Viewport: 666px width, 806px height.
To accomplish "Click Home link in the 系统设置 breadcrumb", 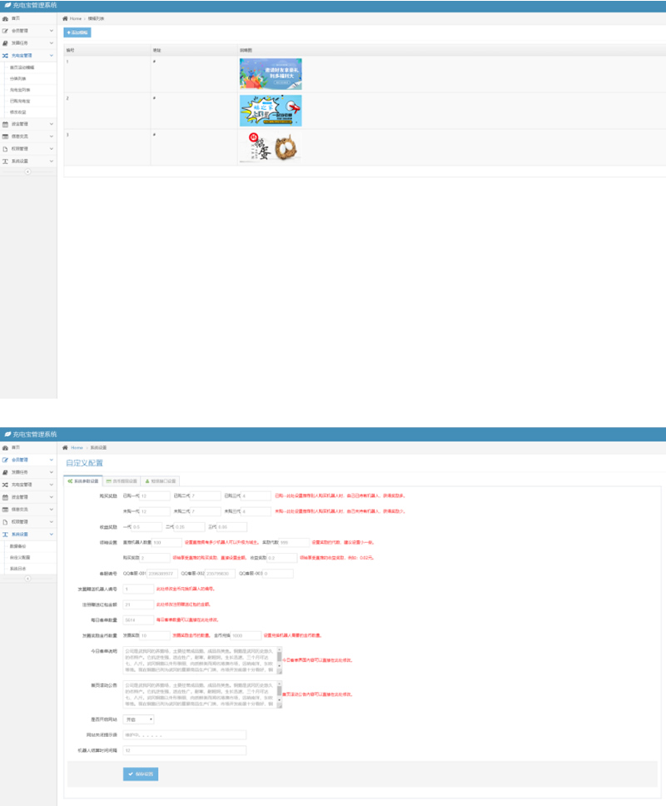I will point(77,447).
